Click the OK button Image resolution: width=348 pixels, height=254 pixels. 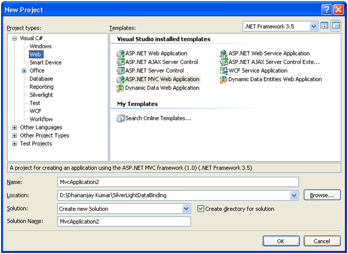tap(281, 241)
